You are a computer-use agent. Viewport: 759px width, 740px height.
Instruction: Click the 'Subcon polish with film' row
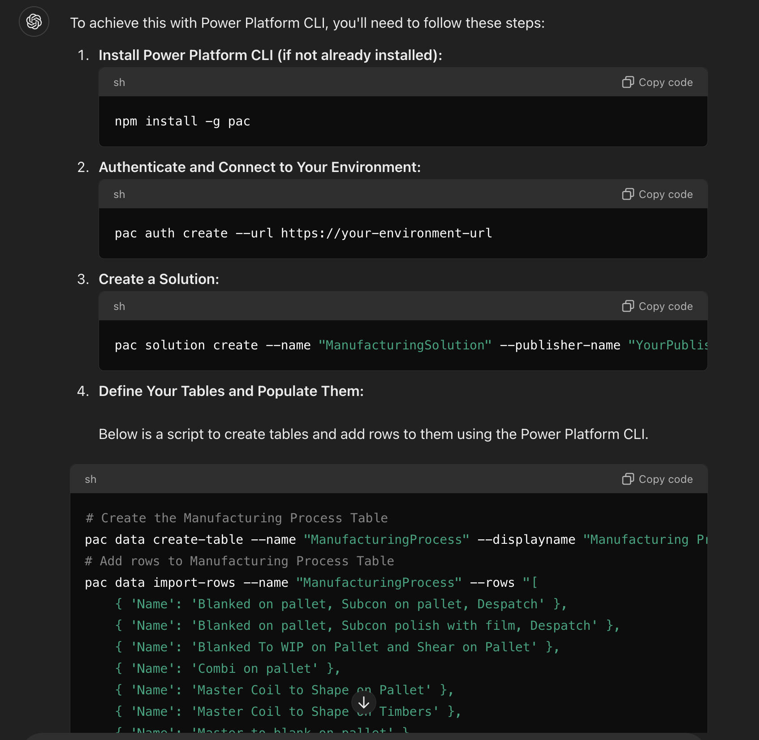tap(367, 626)
